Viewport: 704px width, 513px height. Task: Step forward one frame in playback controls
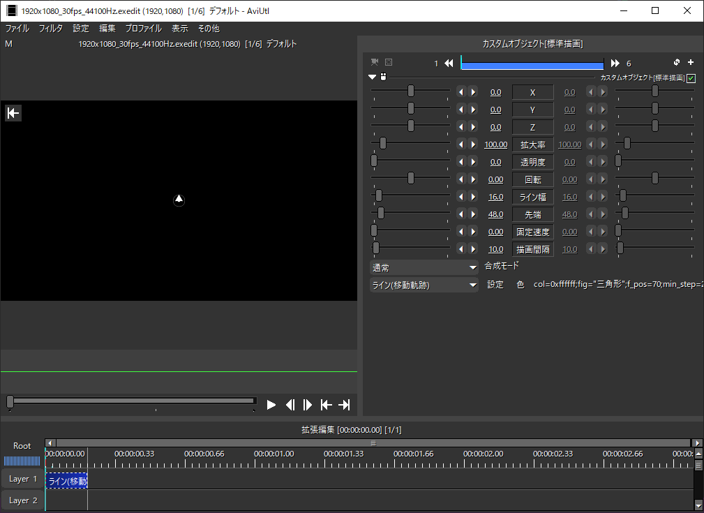(308, 405)
